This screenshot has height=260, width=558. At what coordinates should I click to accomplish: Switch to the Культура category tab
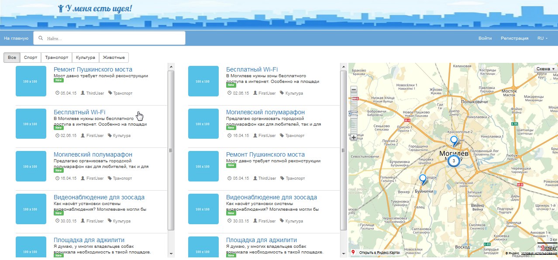86,58
